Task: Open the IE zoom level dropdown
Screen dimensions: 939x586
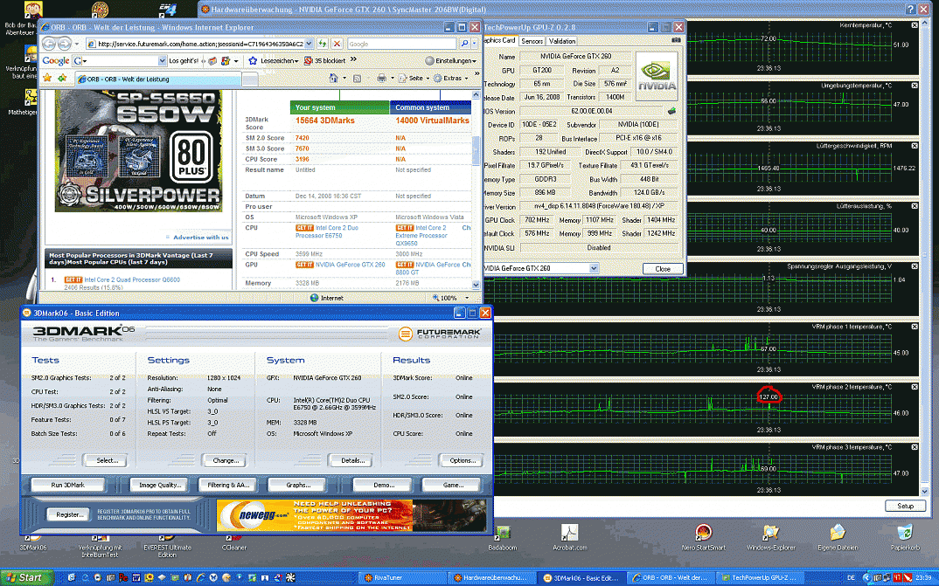Action: tap(466, 298)
